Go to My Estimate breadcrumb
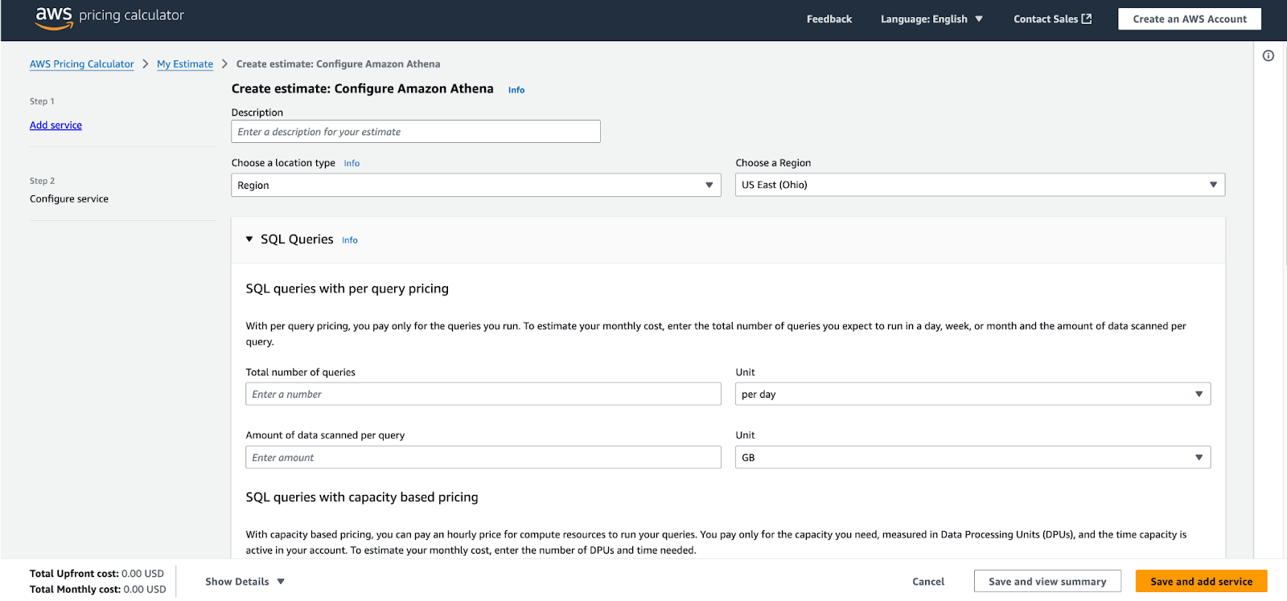1287x601 pixels. click(185, 64)
